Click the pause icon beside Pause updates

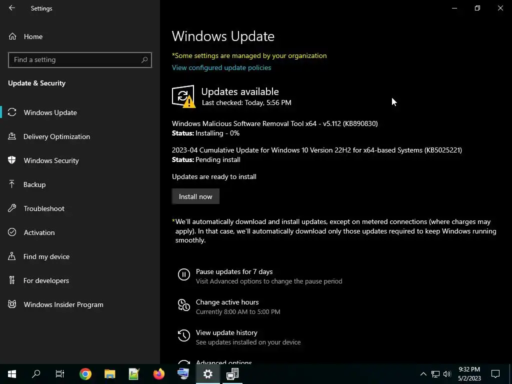pyautogui.click(x=184, y=274)
